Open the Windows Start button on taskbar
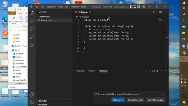188x106 pixels. pyautogui.click(x=184, y=3)
